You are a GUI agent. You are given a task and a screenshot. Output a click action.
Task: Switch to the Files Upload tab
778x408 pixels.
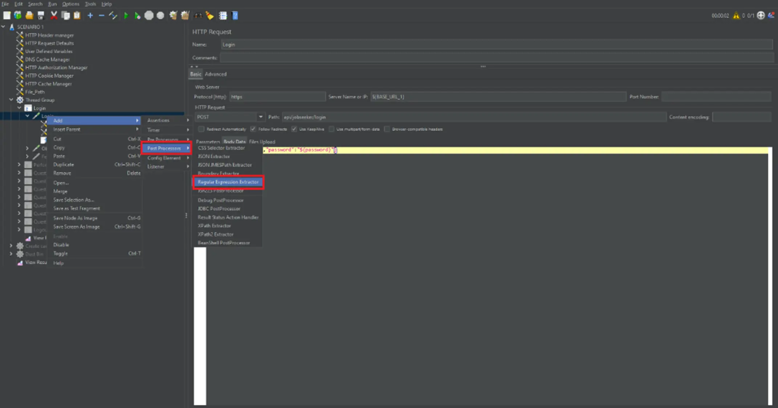point(262,141)
